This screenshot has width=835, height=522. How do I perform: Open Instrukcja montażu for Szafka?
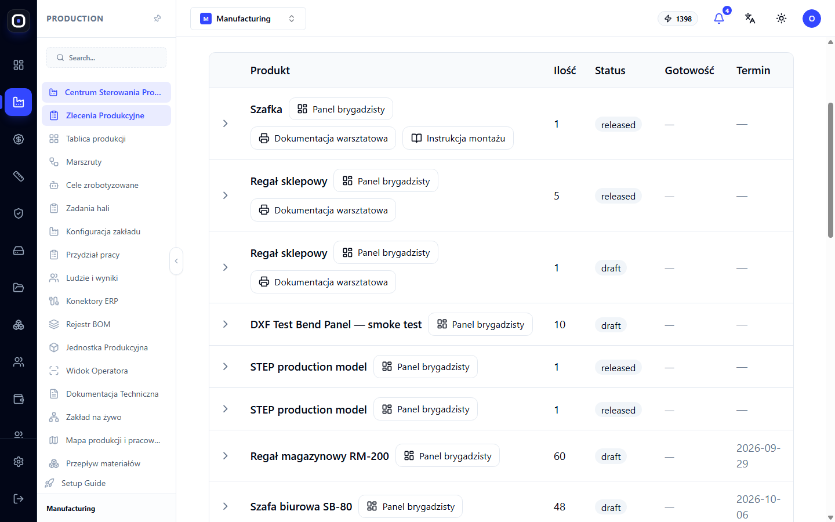coord(458,138)
